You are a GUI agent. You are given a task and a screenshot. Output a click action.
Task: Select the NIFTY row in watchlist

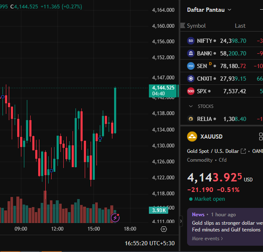[x=221, y=41]
